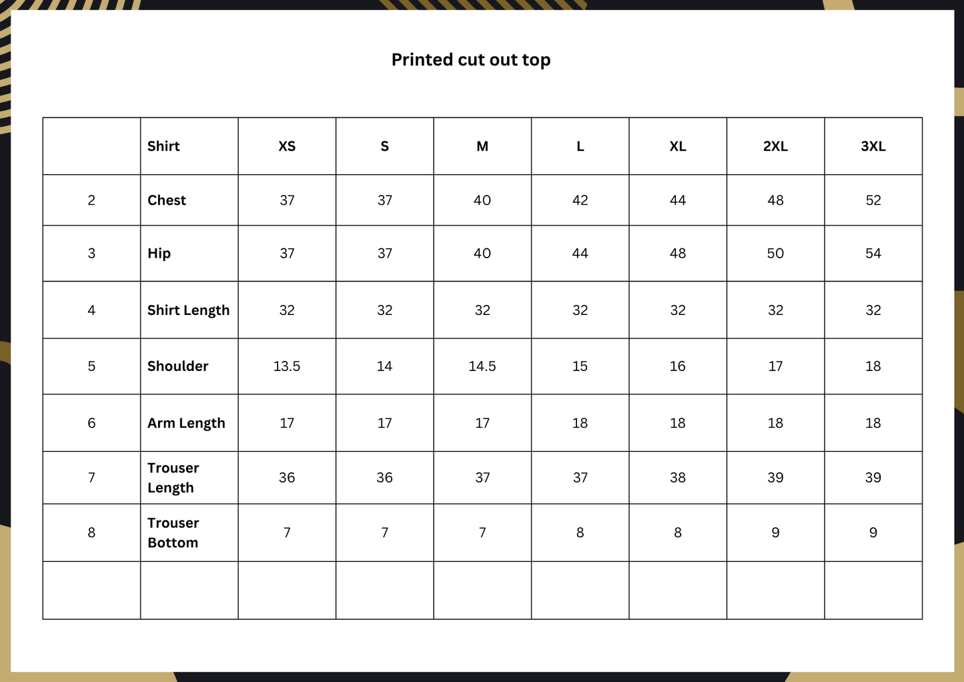Select the Trouser Bottom row label
Image resolution: width=964 pixels, height=682 pixels.
173,533
